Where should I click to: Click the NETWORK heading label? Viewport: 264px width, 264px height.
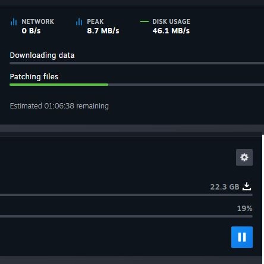(x=38, y=21)
